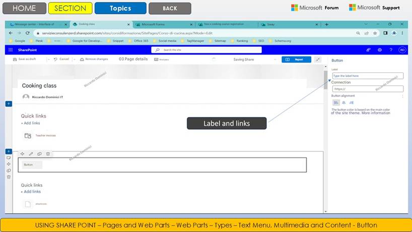Open a new browser tab with plus
The image size is (412, 232).
tap(326, 25)
